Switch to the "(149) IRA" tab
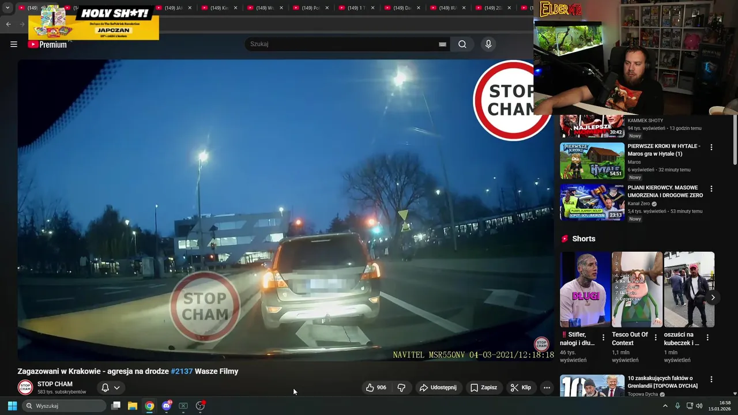The image size is (738, 415). (x=447, y=8)
